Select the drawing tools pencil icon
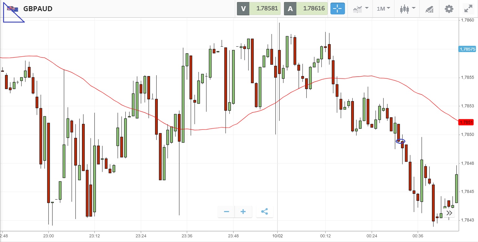478x242 pixels. click(x=429, y=9)
